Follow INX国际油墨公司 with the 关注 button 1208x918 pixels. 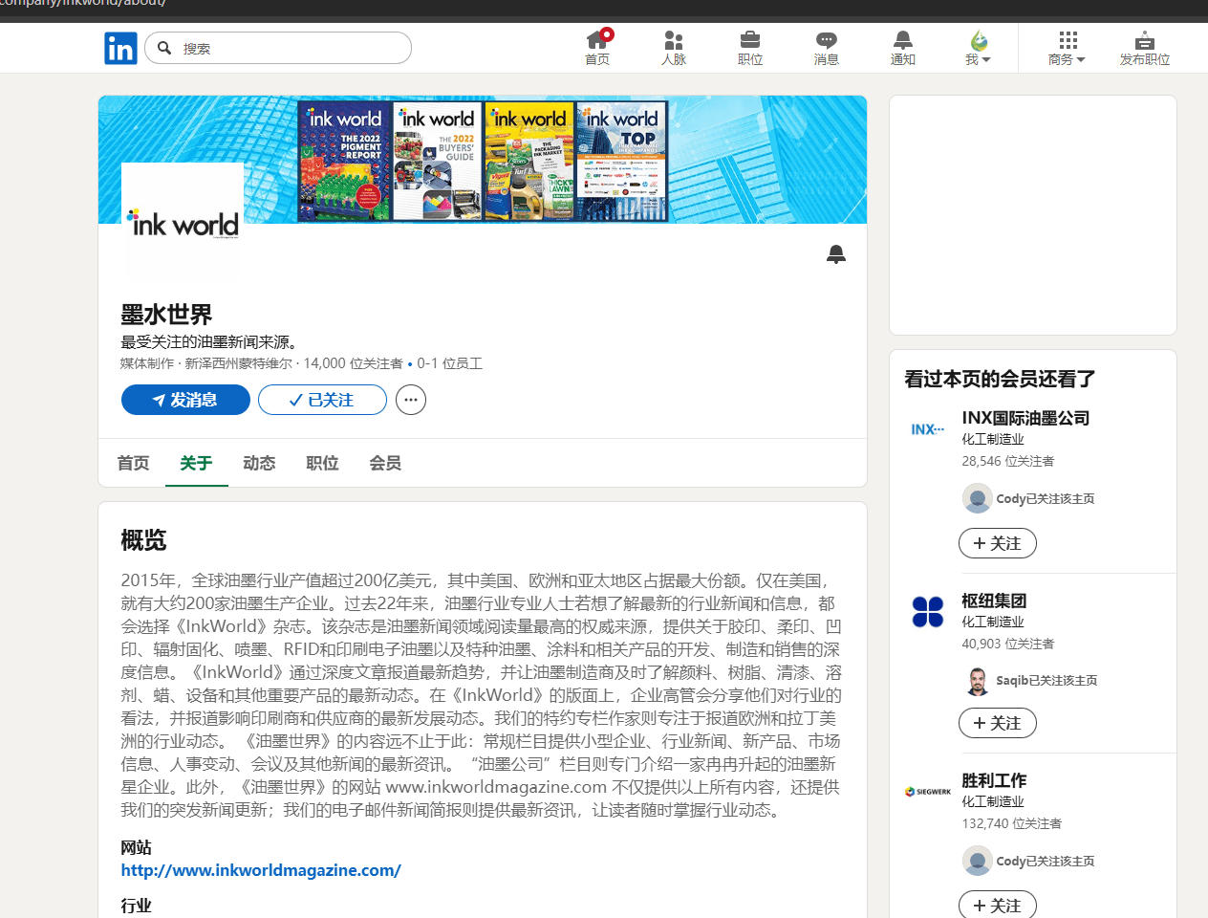pos(997,543)
